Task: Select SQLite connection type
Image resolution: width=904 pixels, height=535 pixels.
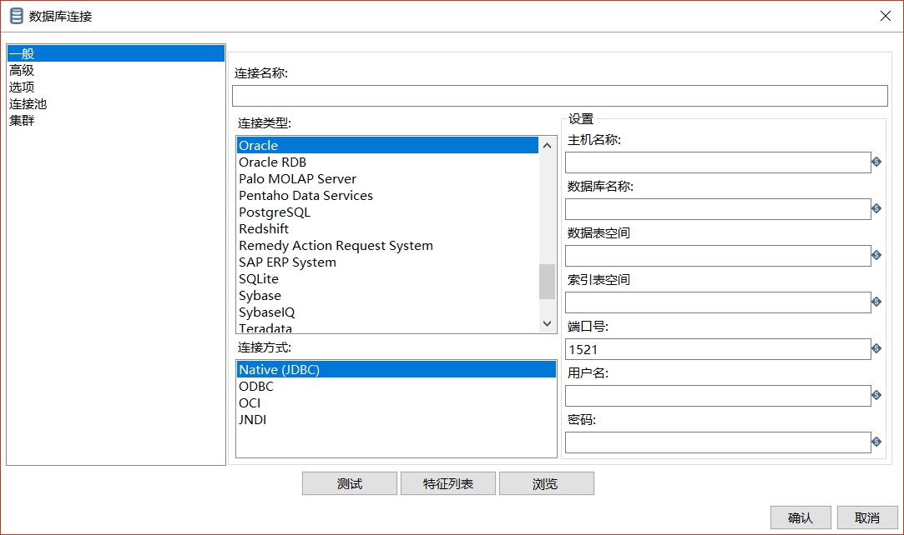Action: (x=387, y=279)
